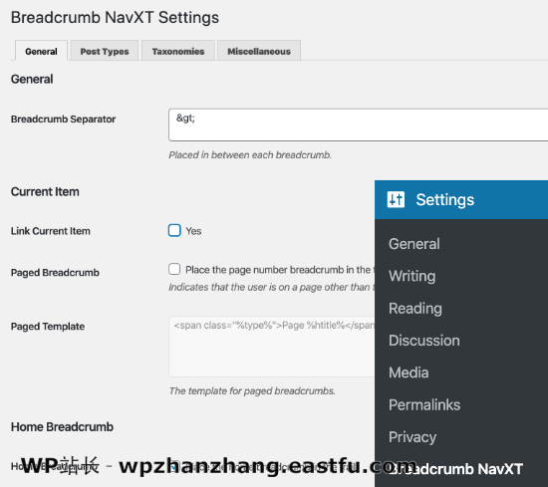Viewport: 548px width, 487px height.
Task: Click the 'Placed in between each breadcrumb' hint
Action: click(x=250, y=155)
